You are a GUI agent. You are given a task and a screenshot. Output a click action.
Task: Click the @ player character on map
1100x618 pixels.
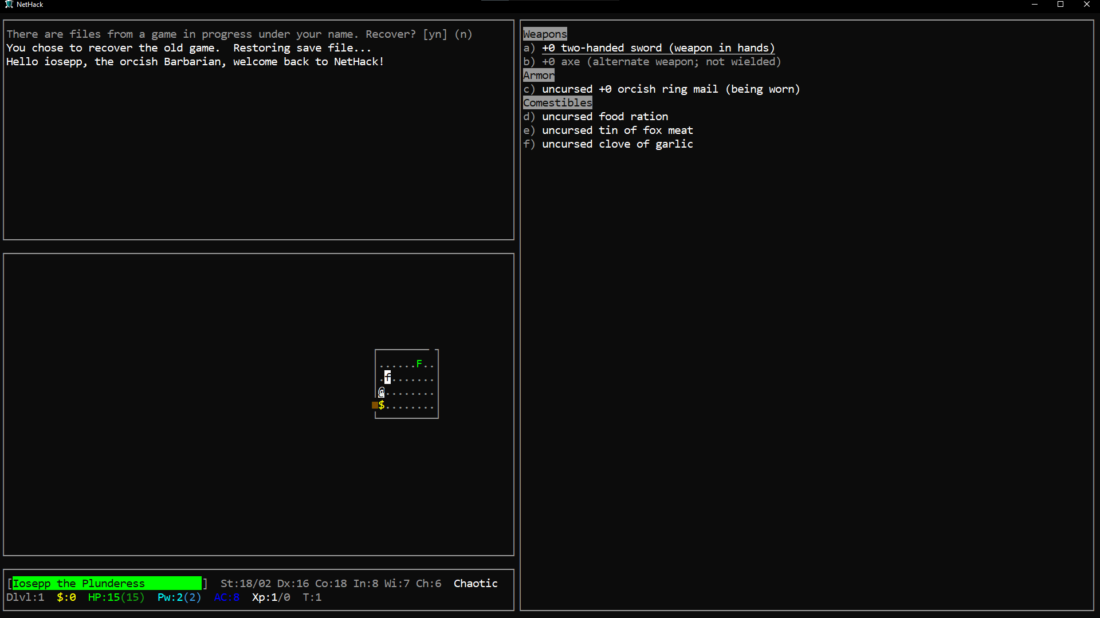coord(382,392)
